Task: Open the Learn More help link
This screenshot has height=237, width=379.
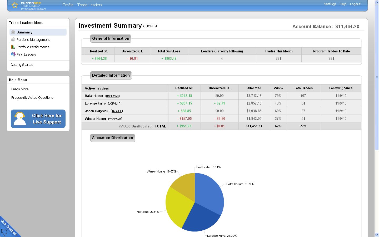Action: coord(20,89)
